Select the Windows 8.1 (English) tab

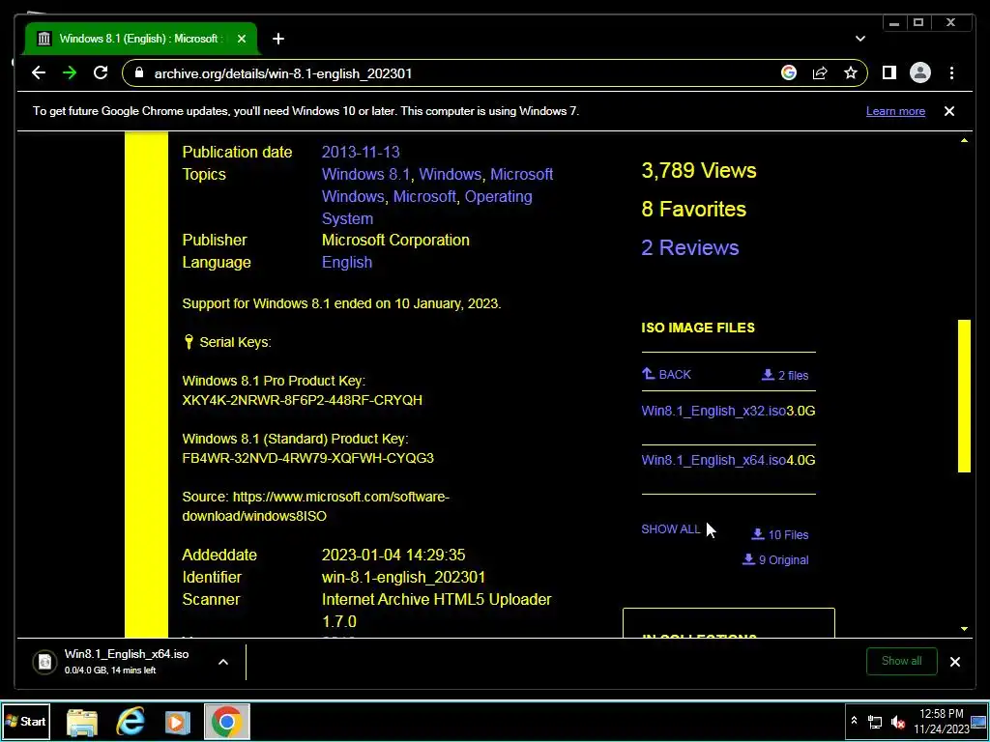point(141,39)
